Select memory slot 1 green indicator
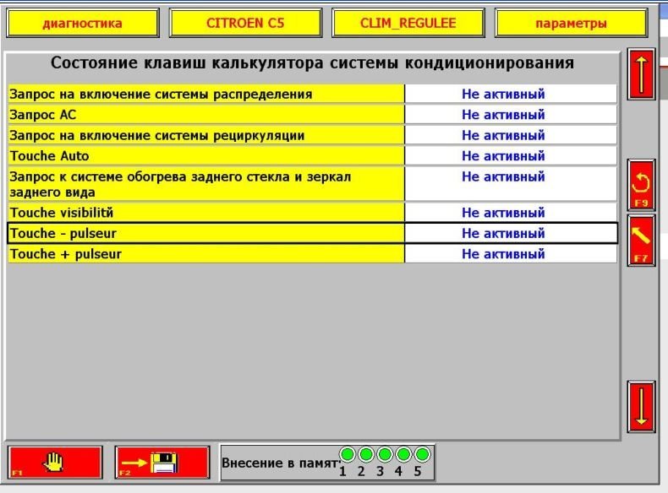The width and height of the screenshot is (668, 493). pos(347,454)
